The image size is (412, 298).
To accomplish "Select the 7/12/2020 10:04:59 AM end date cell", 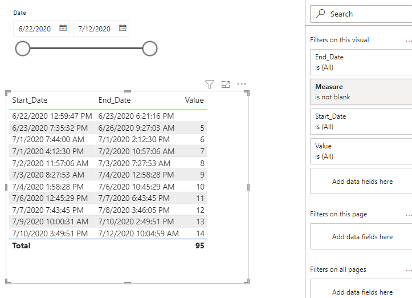I will coord(138,233).
